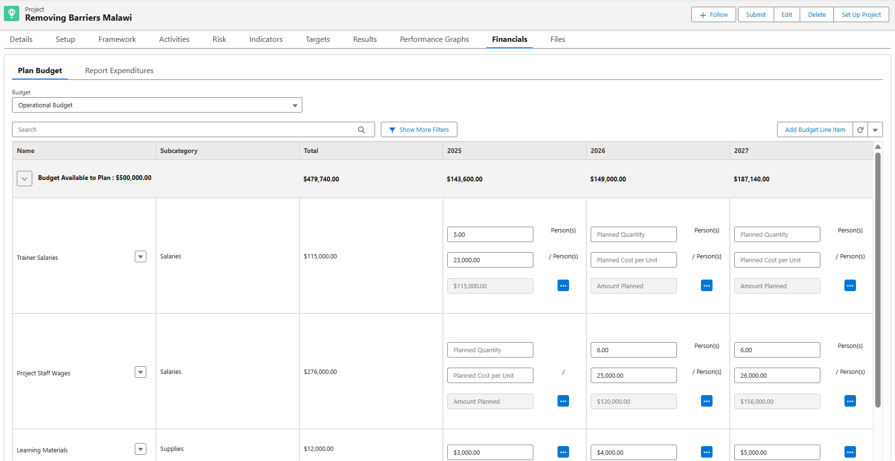The image size is (895, 461).
Task: Open Project Staff Wages 2026 more-options button
Action: 707,401
